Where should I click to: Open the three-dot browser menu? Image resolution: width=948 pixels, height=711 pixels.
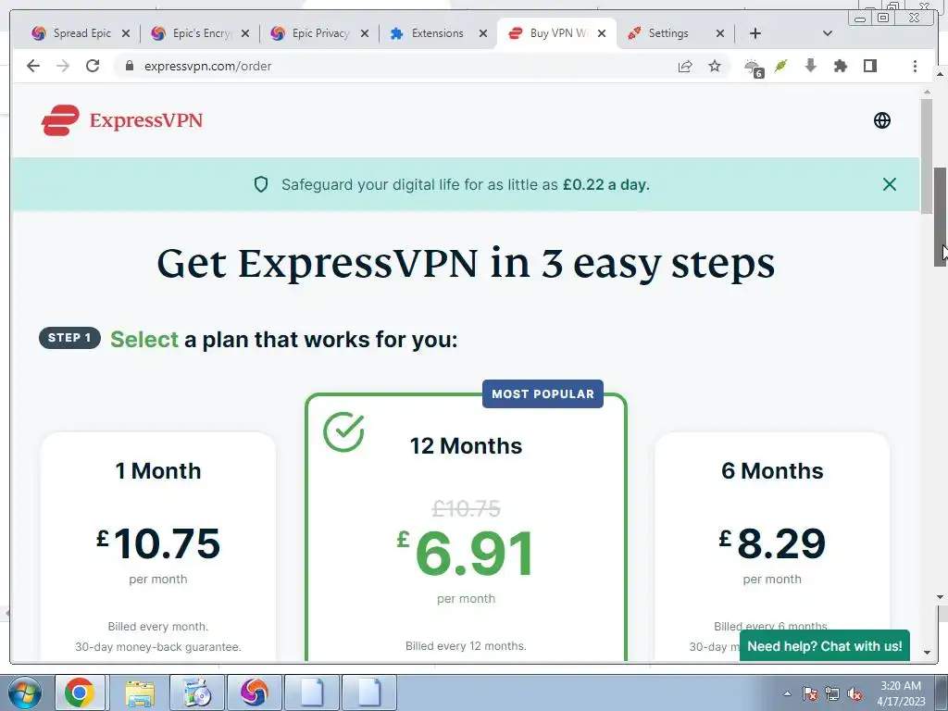pyautogui.click(x=915, y=66)
